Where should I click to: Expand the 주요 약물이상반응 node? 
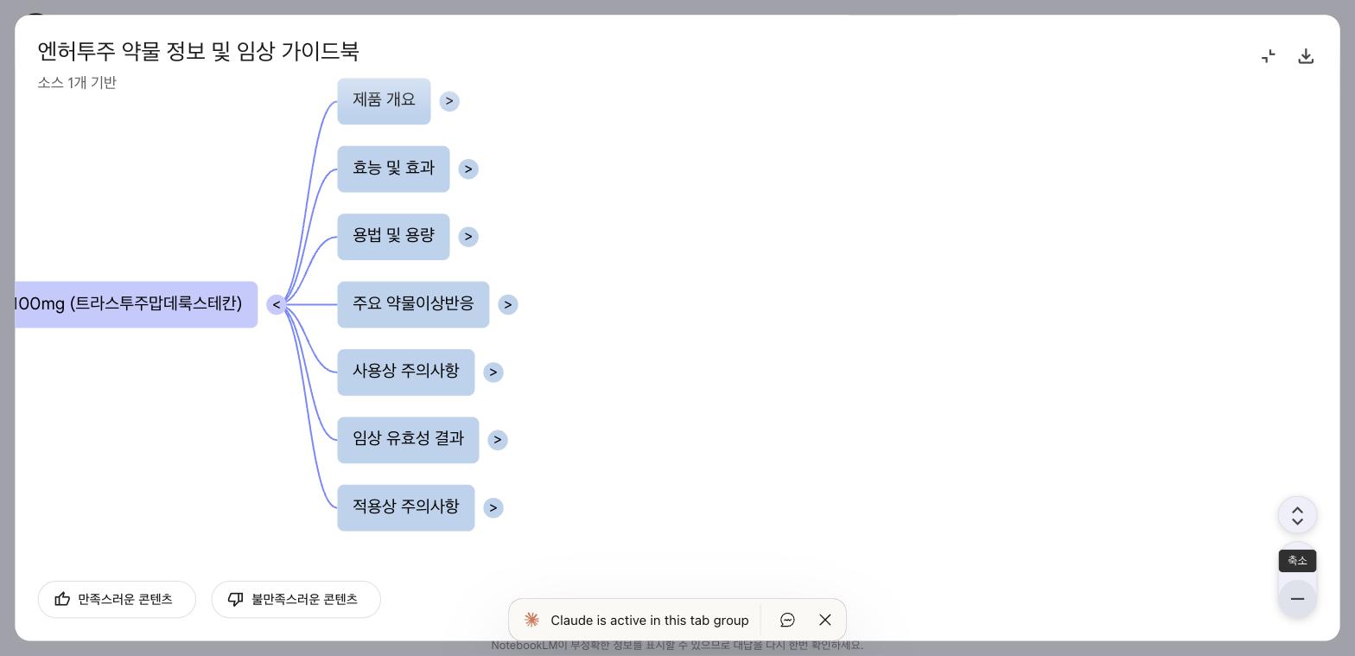click(x=508, y=304)
